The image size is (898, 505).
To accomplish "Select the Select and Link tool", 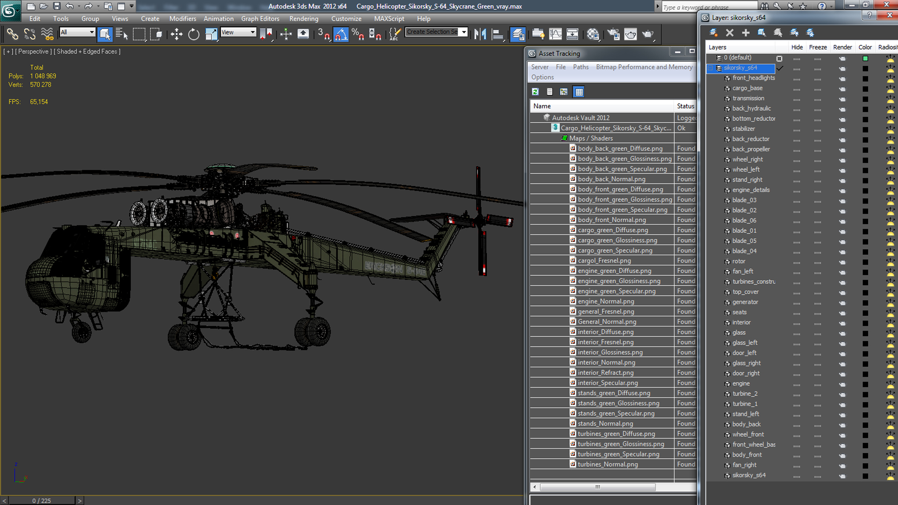I will 13,34.
